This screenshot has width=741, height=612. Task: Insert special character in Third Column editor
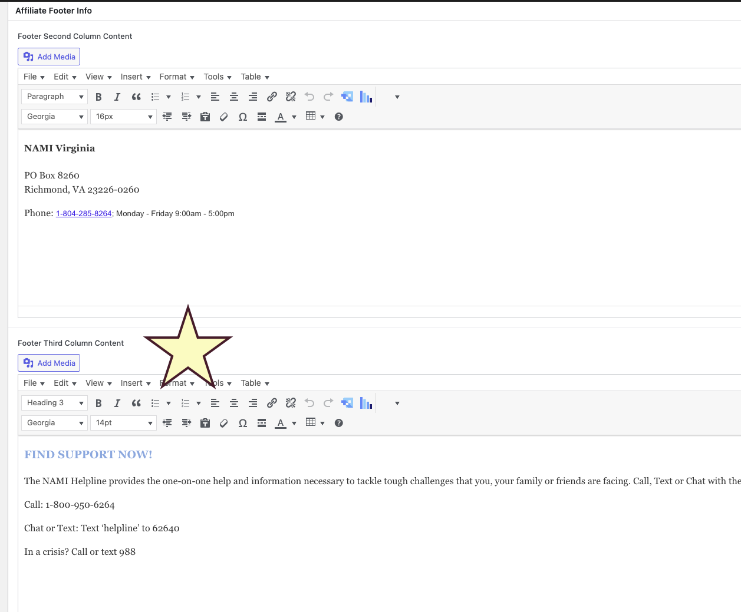pos(243,423)
